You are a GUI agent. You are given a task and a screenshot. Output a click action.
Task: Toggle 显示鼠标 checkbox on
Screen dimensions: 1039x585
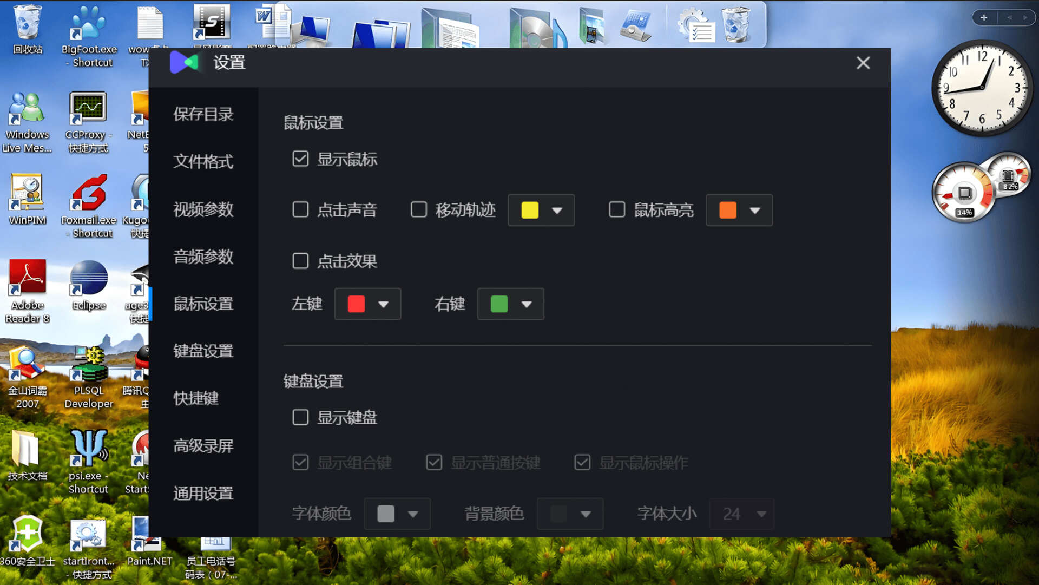pyautogui.click(x=300, y=159)
